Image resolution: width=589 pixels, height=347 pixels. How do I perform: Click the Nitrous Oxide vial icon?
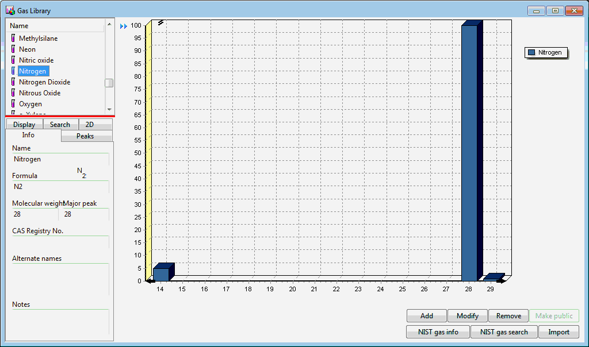(13, 93)
